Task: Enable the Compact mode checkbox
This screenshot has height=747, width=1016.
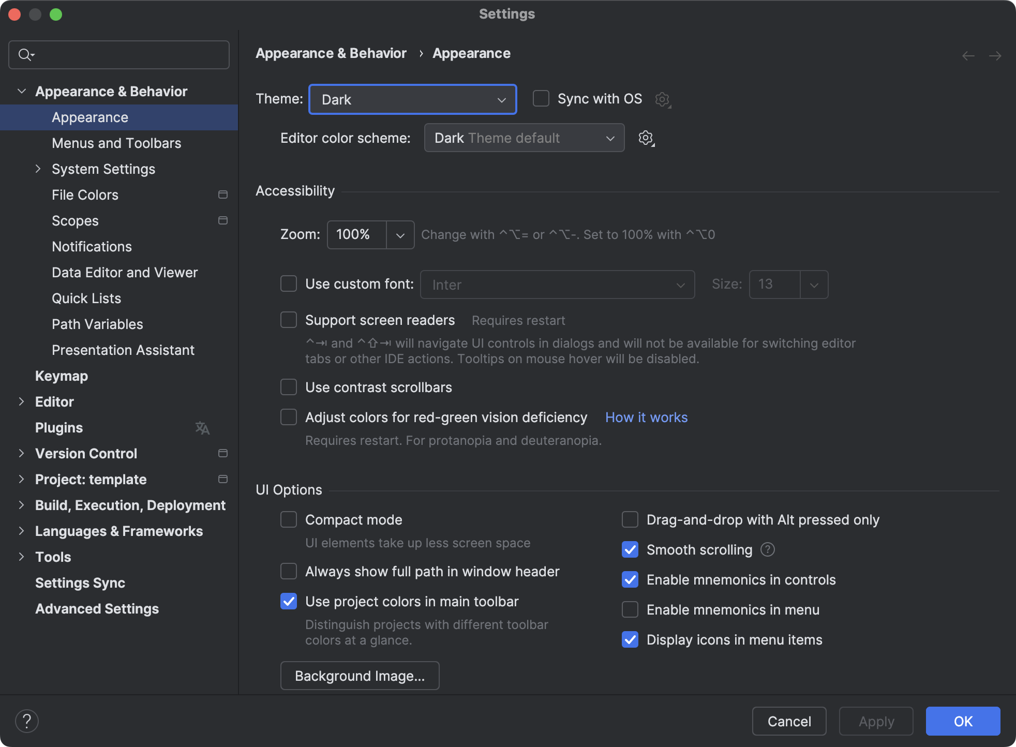Action: click(289, 519)
